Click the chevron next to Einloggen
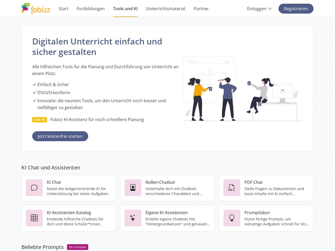The width and height of the screenshot is (335, 251). (270, 9)
